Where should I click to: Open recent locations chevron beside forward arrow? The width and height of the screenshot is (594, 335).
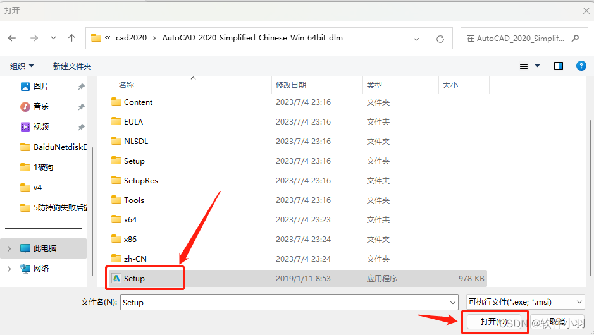point(53,38)
